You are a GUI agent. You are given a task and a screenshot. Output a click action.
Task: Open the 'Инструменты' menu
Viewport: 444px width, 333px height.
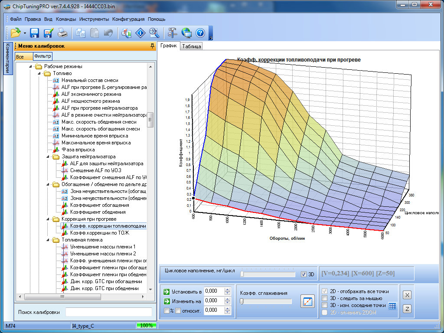[94, 19]
